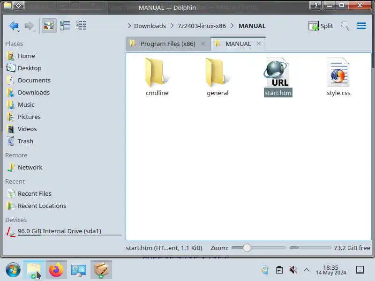
Task: Open Documents in Places
Action: click(34, 80)
